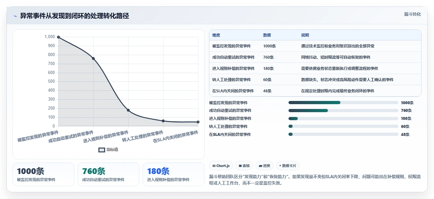Click description 数据缺失、状态冲突或高风险动作需要人工确认的事件
Screen dimensions: 434x199
click(347, 80)
